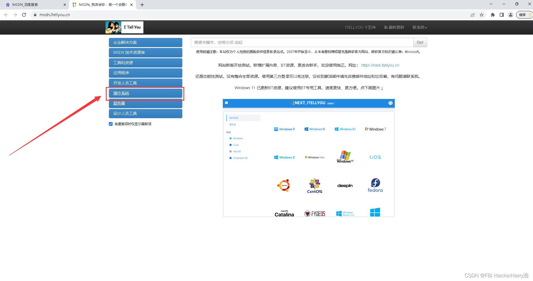Expand the 服务器 category
533x281 pixels.
pos(145,103)
